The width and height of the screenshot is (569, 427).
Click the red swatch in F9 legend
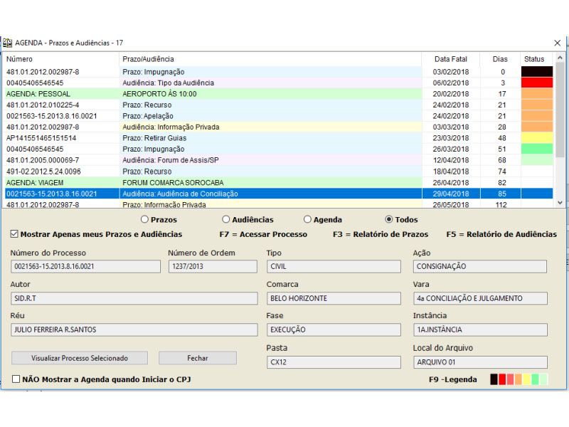[502, 379]
